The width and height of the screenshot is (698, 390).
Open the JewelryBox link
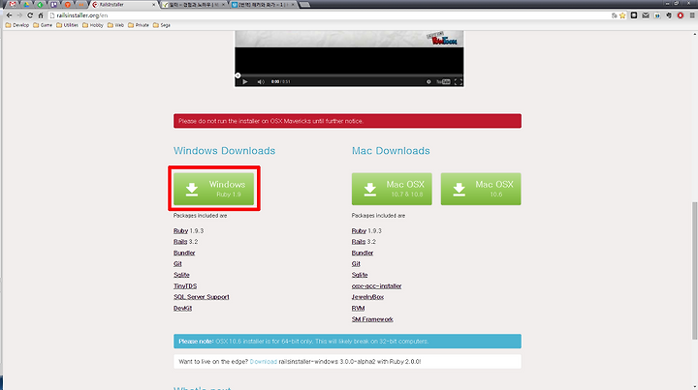click(x=367, y=297)
